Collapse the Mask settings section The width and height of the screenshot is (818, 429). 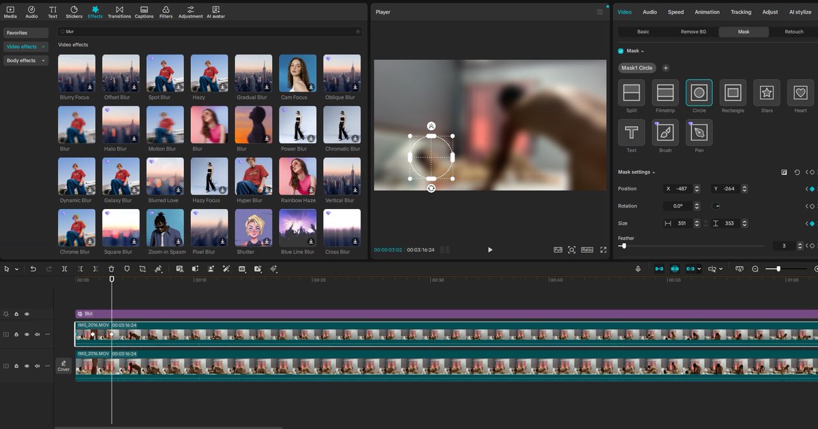[654, 172]
